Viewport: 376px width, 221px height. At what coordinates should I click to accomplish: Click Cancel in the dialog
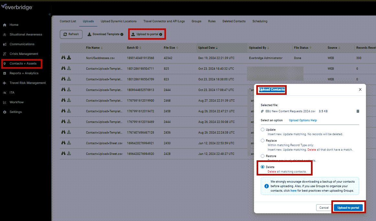pyautogui.click(x=324, y=207)
